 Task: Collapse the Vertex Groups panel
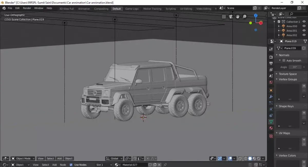point(288,79)
